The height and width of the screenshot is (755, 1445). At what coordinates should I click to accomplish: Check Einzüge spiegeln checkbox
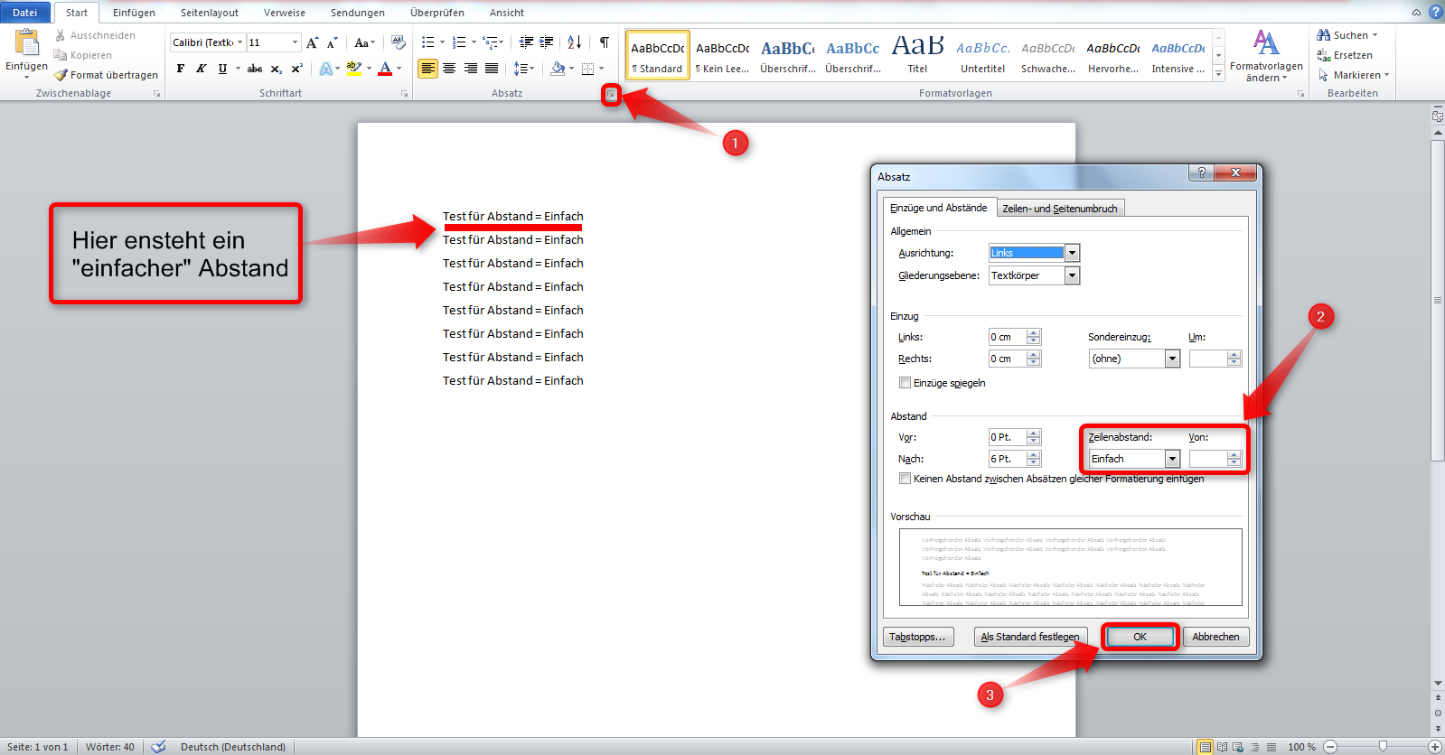[905, 383]
